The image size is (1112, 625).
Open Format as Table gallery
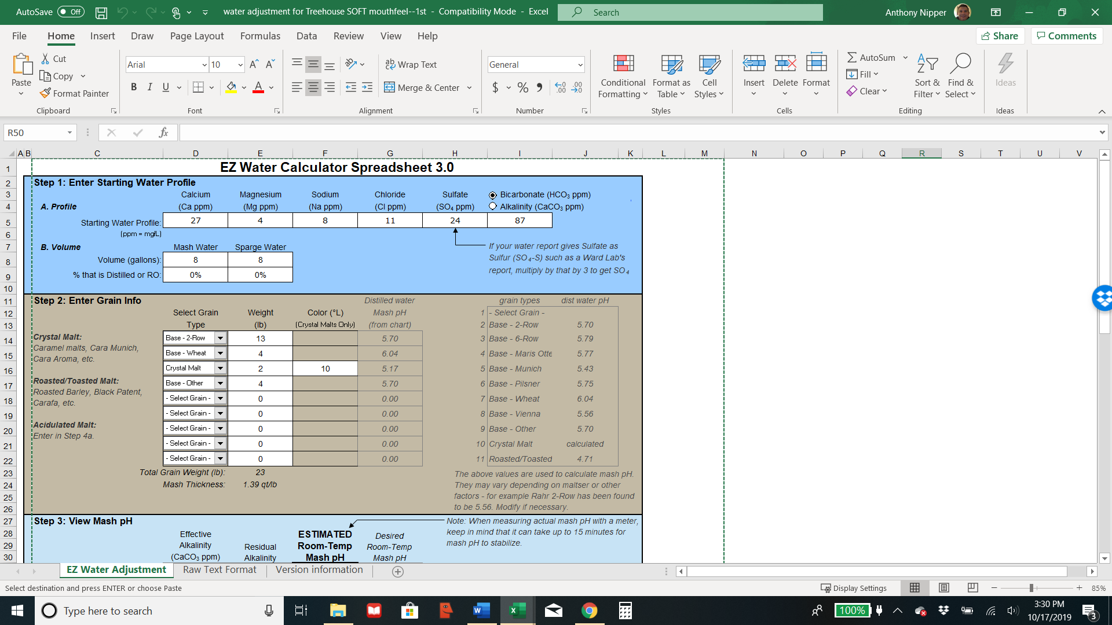(671, 76)
